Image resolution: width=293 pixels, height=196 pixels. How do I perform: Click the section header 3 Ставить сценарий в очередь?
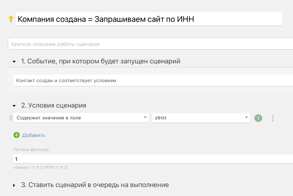94,185
